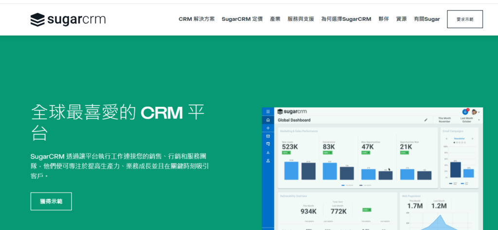This screenshot has width=498, height=230.
Task: Click the 21K Opportunities Won value
Action: coord(406,147)
